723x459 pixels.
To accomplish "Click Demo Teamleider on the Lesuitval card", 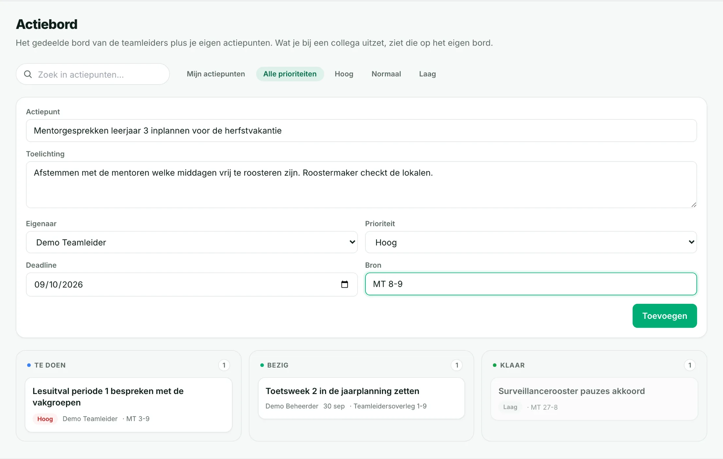I will 90,419.
